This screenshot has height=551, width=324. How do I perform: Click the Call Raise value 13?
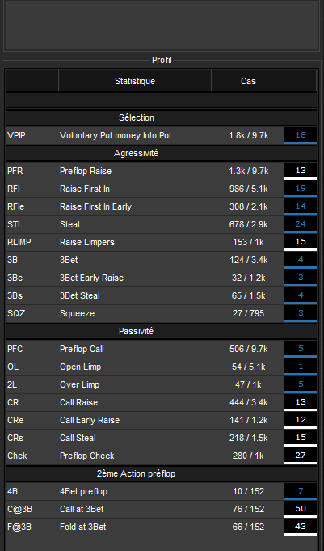click(x=301, y=402)
